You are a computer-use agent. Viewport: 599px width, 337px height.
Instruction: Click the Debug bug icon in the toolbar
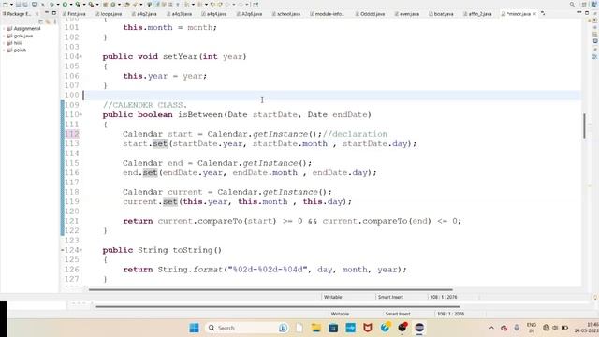tap(51, 5)
